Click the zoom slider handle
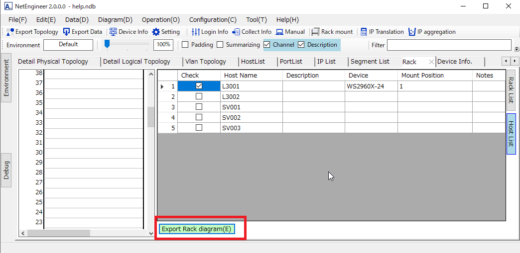The width and height of the screenshot is (520, 253). tap(107, 44)
